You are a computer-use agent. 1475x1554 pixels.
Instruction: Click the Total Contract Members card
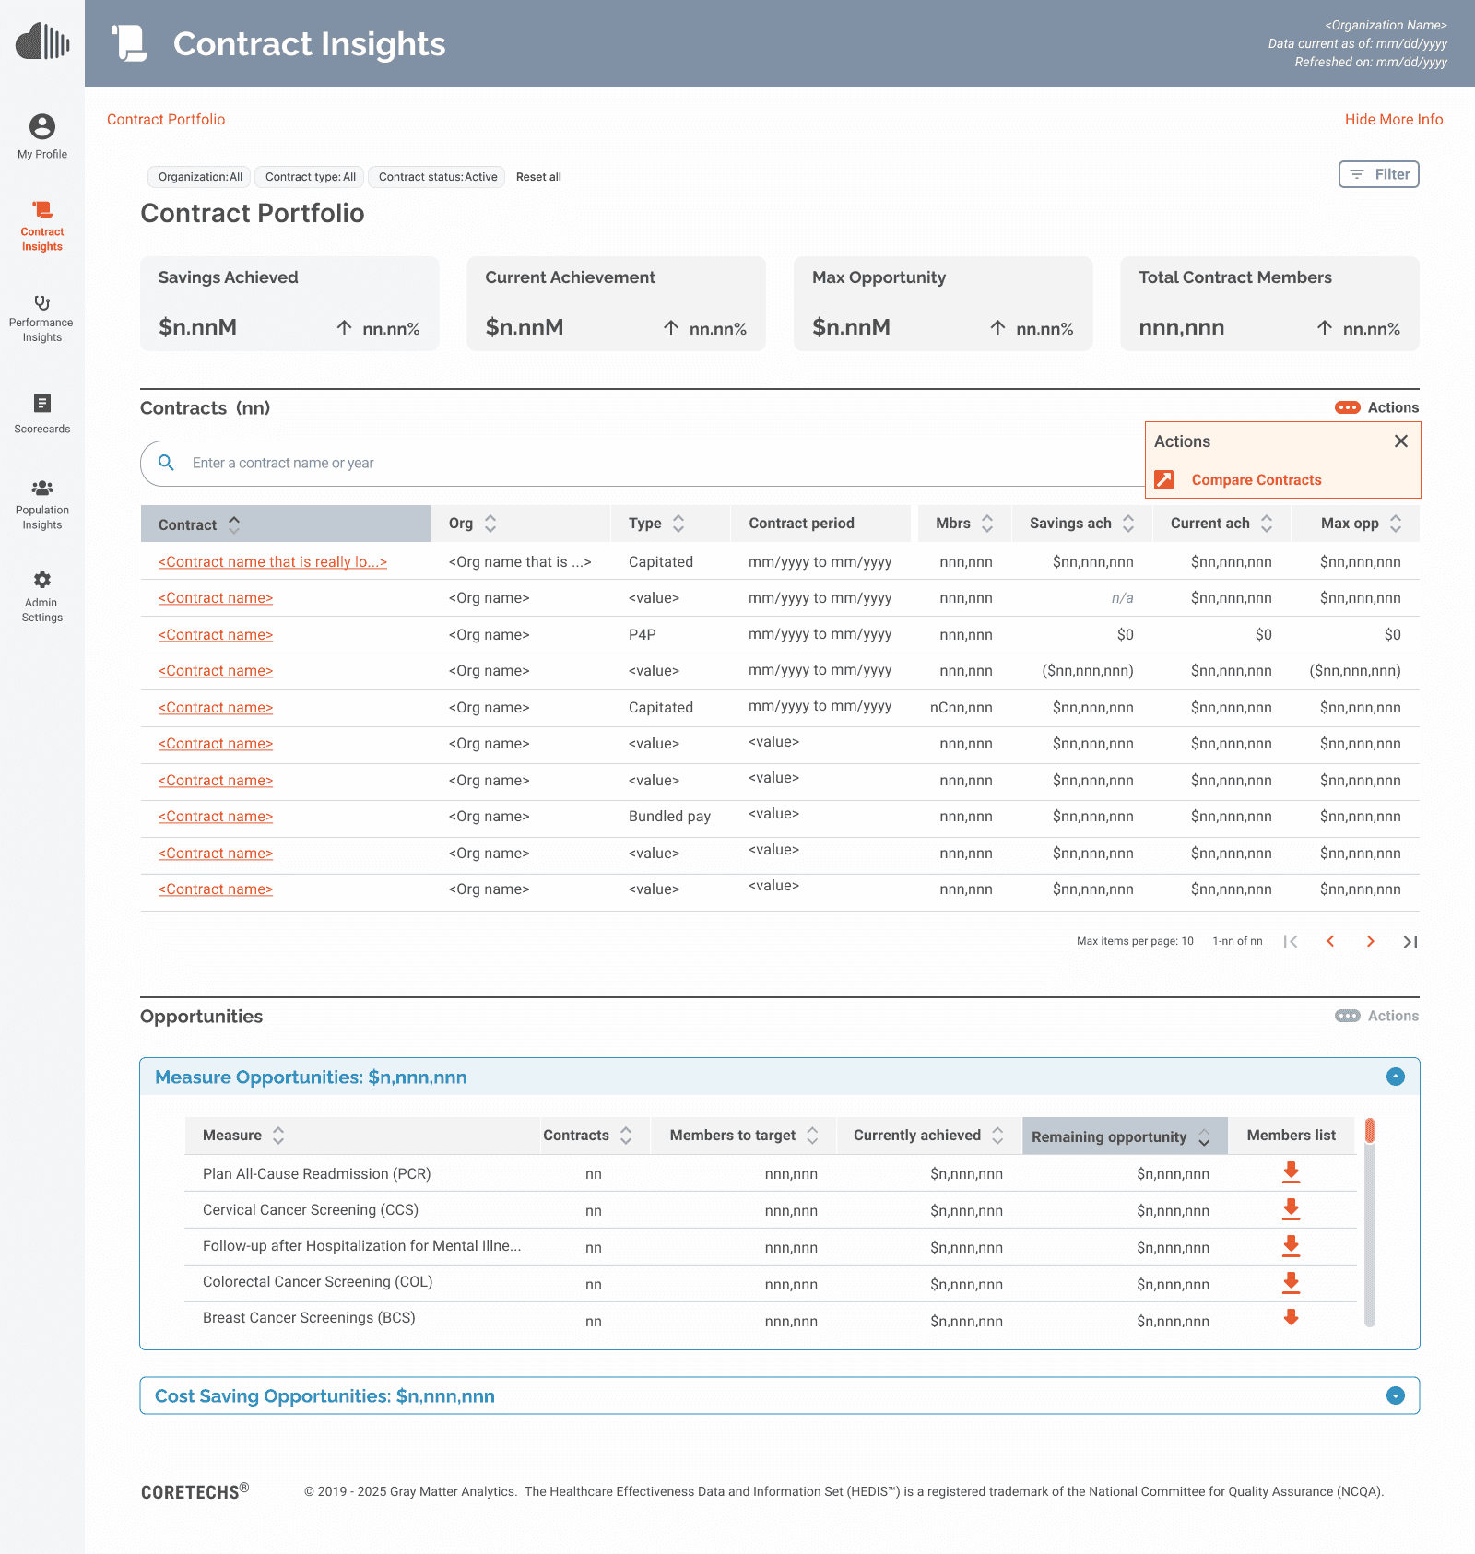click(1269, 303)
